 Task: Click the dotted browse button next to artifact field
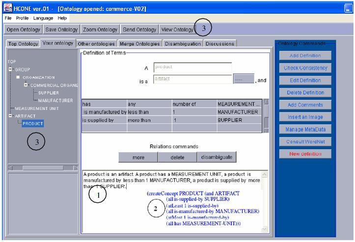(x=244, y=79)
